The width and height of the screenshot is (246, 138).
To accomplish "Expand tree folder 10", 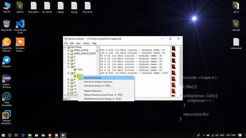I will point(68,86).
